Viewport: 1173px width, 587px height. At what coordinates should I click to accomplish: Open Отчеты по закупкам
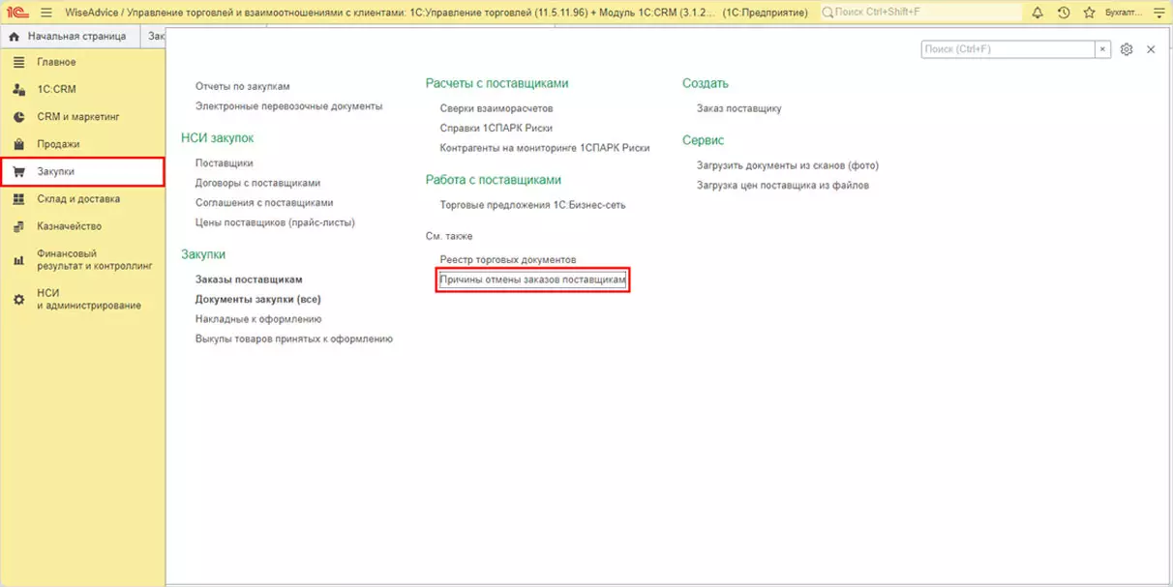pos(242,86)
